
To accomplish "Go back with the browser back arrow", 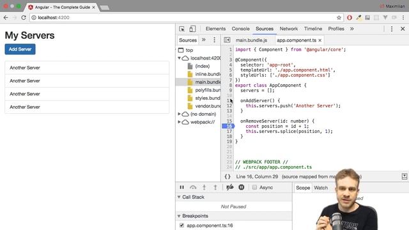I will pyautogui.click(x=6, y=17).
